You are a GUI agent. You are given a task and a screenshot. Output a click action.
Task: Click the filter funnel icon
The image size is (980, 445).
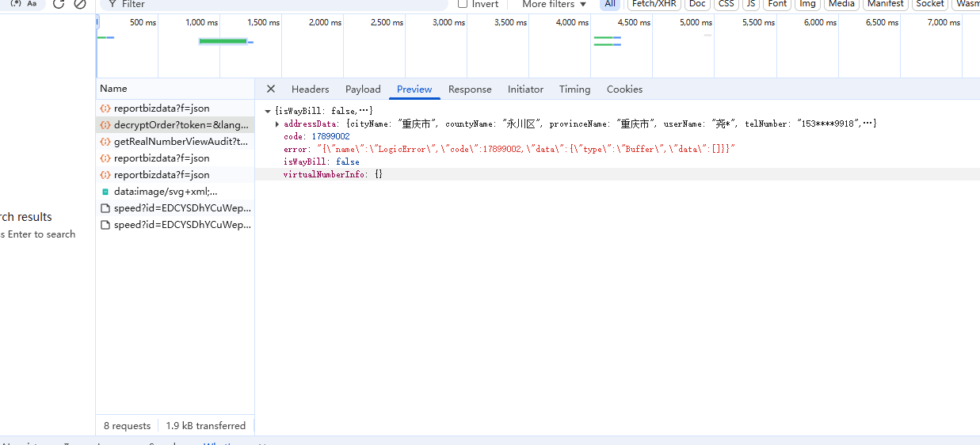click(x=112, y=4)
